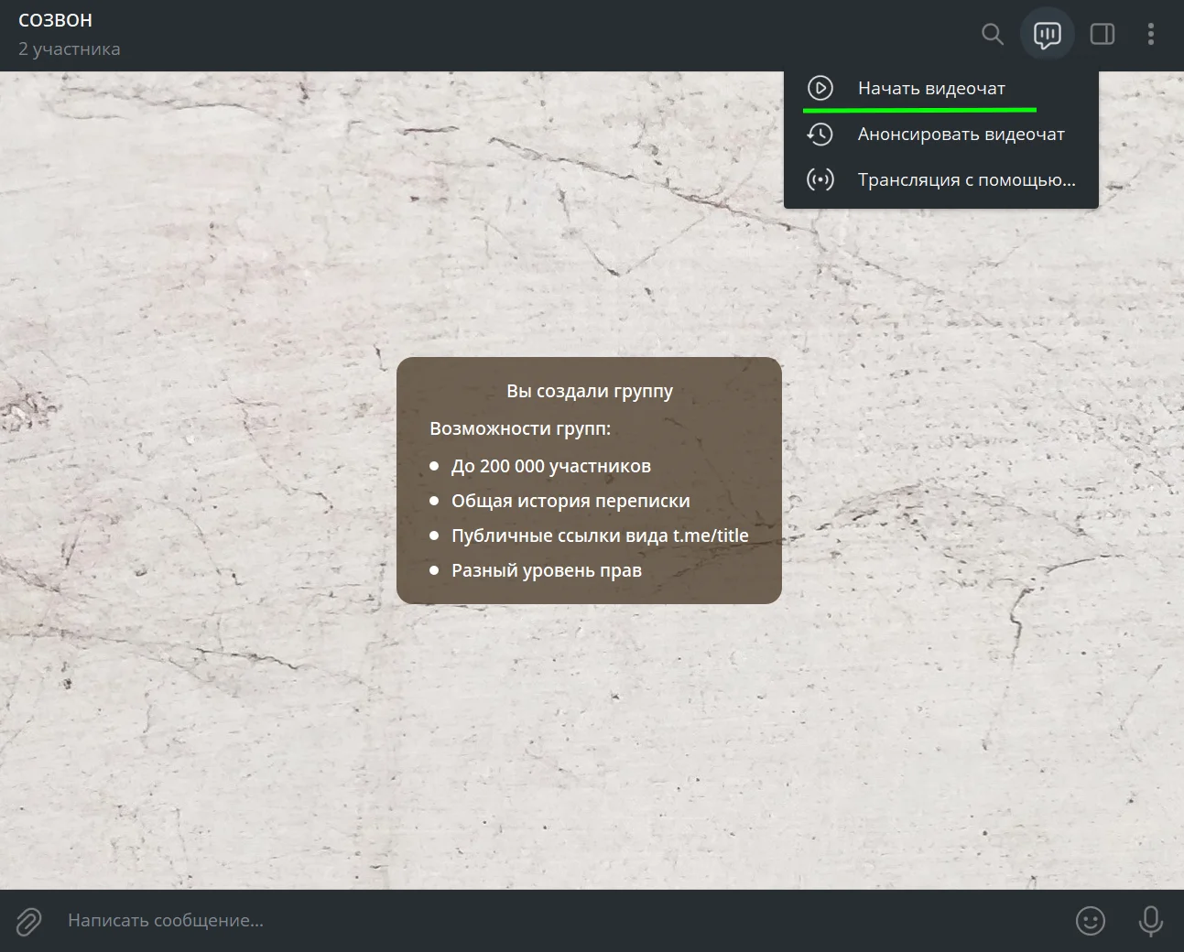Open the emoji smiley picker
The image size is (1184, 952).
[x=1091, y=921]
